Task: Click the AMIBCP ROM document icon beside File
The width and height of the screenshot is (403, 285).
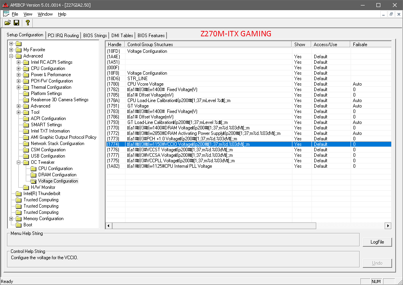Action: (6, 14)
